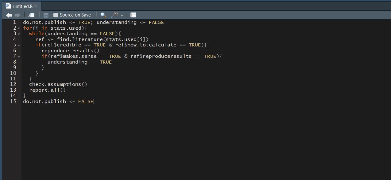Image resolution: width=391 pixels, height=180 pixels.
Task: Open Find/Replace with the magnifier icon
Action: click(x=103, y=15)
